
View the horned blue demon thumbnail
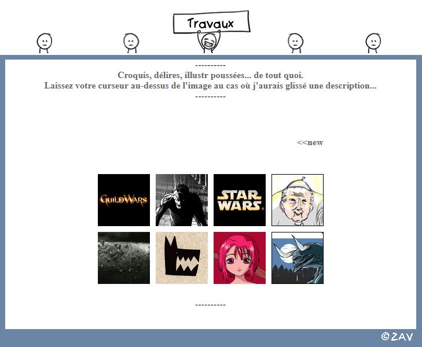[x=298, y=258]
